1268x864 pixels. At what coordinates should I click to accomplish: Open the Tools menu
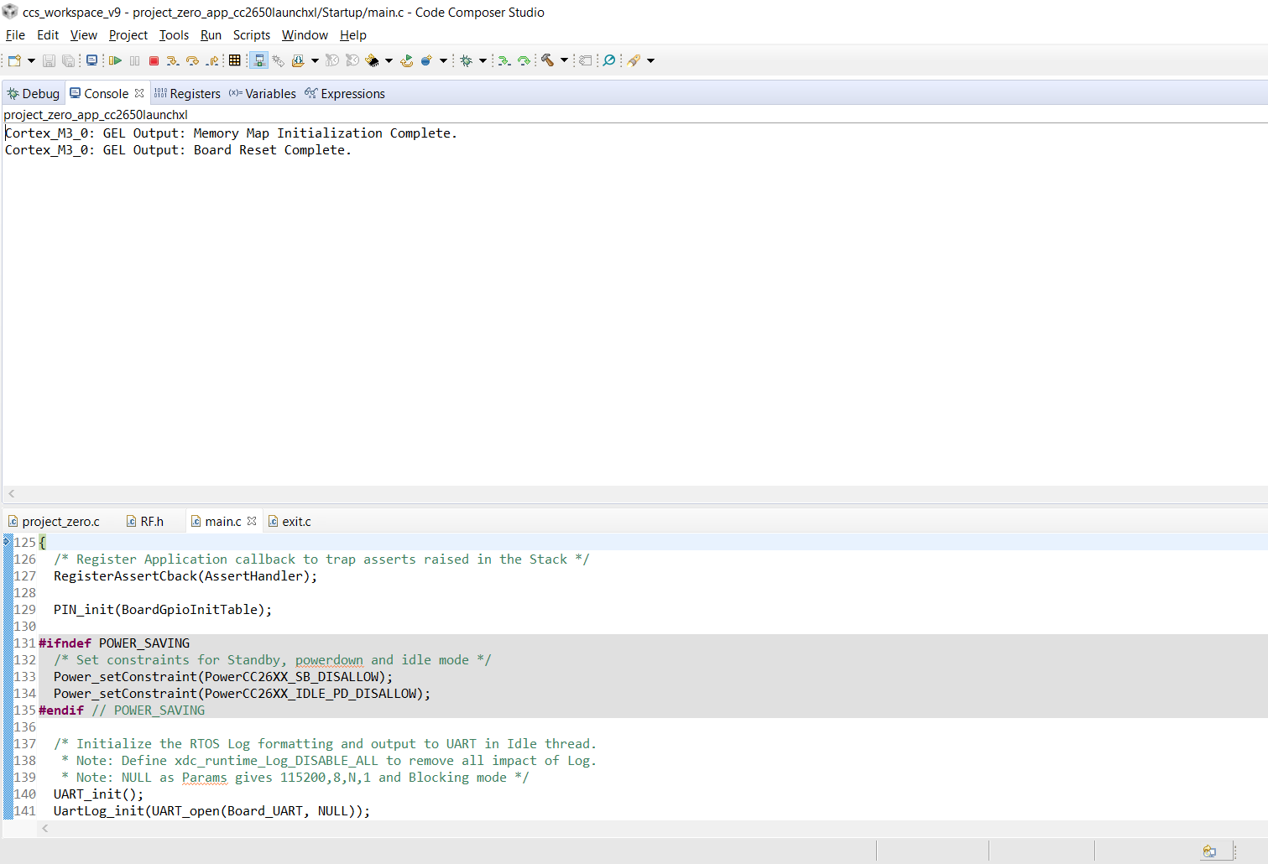(x=174, y=35)
